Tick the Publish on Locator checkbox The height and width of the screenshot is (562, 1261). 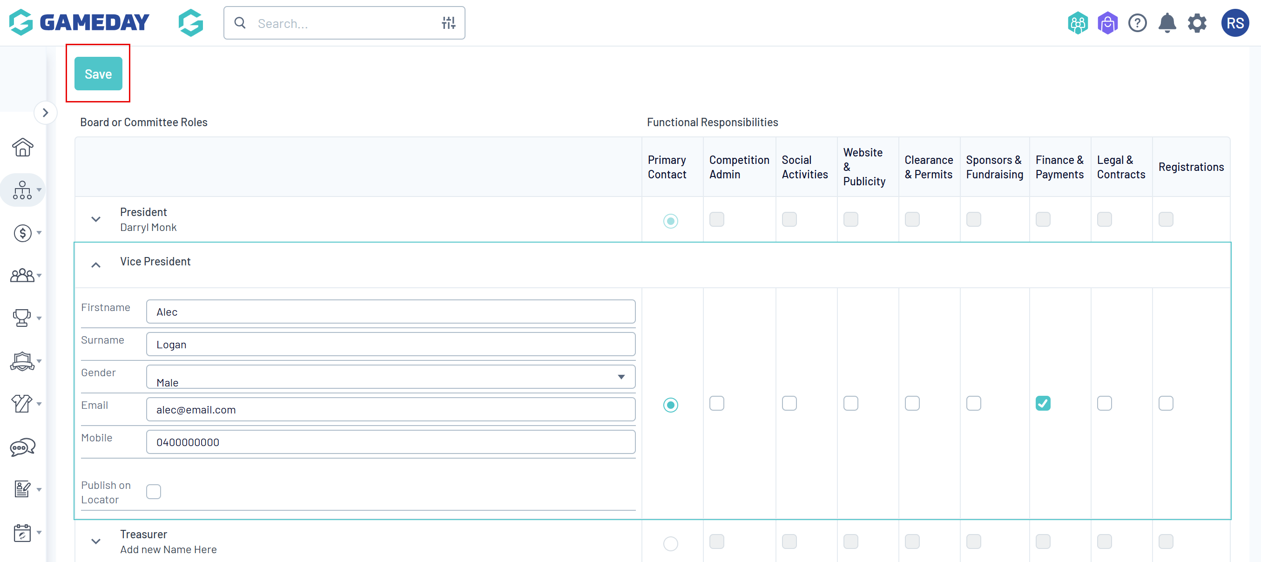154,492
